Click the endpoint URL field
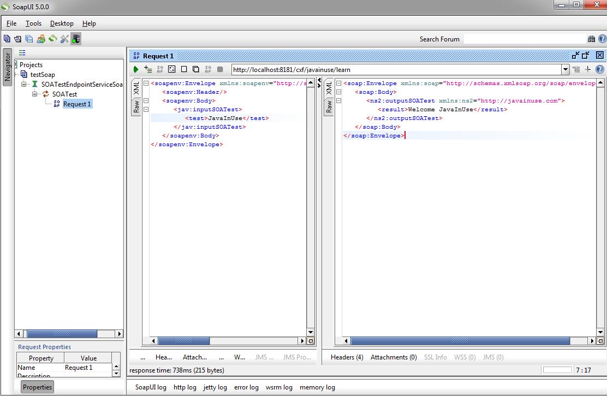607x396 pixels. tap(396, 70)
